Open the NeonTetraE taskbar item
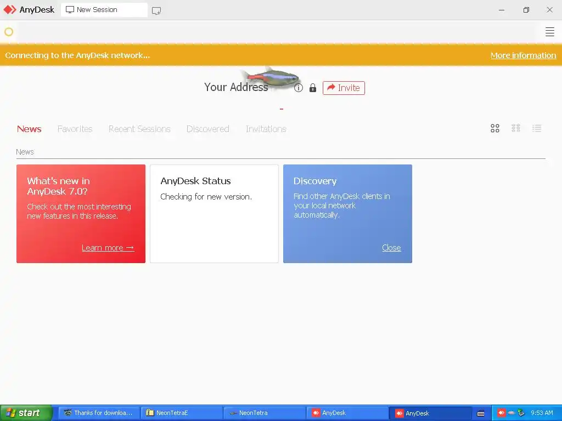 click(x=181, y=413)
